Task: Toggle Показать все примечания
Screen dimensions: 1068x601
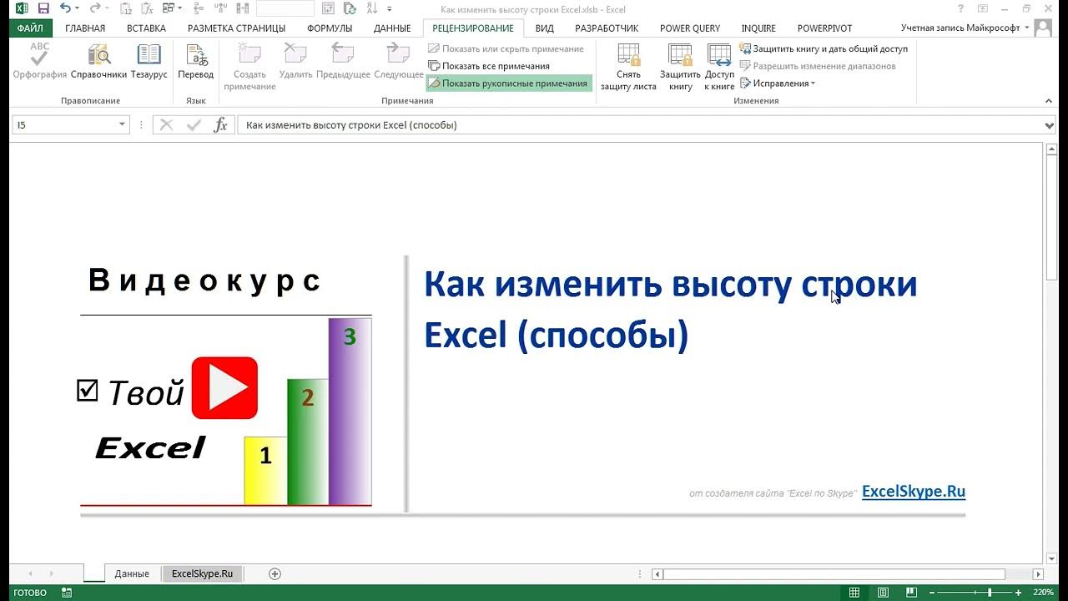Action: [x=489, y=66]
